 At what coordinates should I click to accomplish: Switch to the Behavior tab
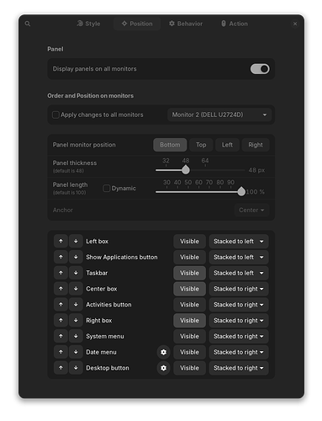pos(186,24)
